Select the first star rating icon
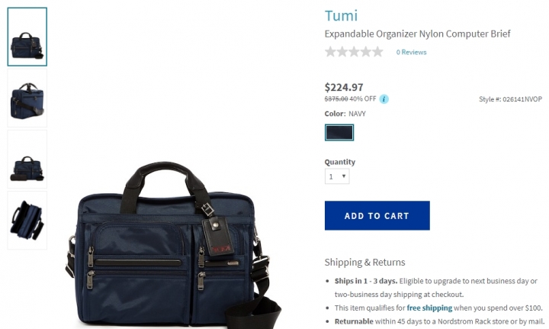 (330, 52)
